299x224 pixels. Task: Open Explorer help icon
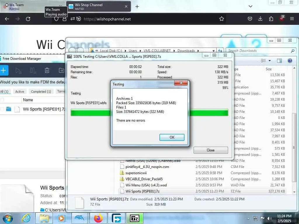(290, 61)
